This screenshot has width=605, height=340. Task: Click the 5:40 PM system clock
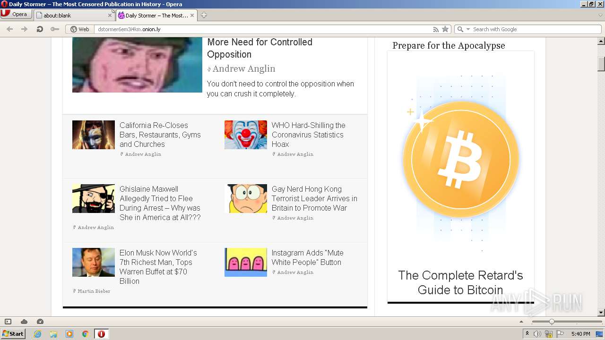pos(580,334)
